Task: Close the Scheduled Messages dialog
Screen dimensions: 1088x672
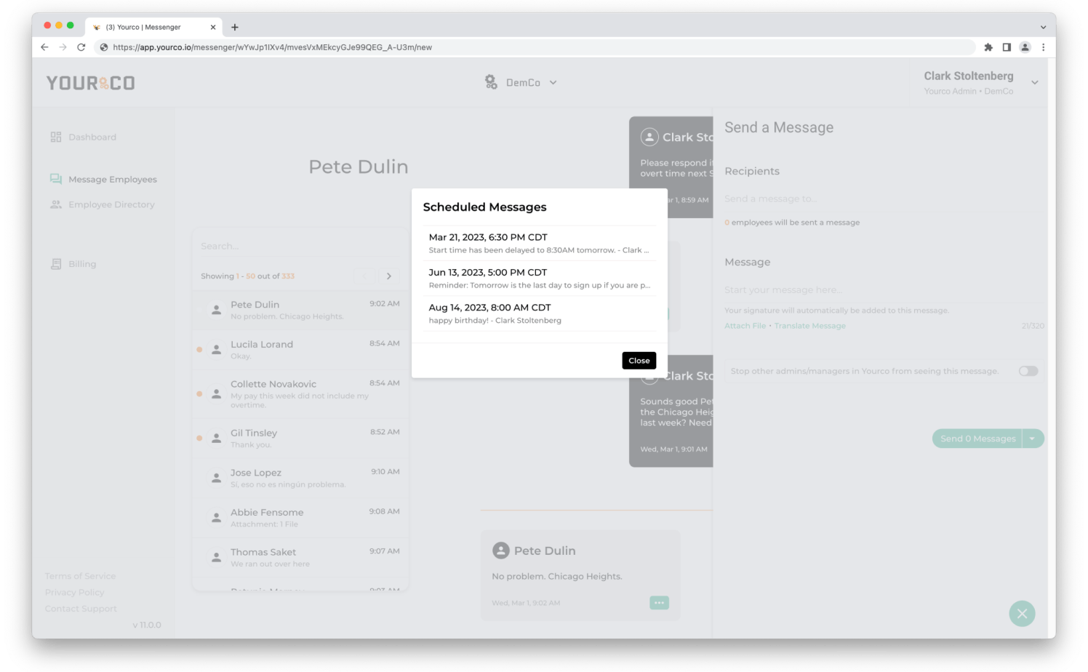Action: [639, 361]
